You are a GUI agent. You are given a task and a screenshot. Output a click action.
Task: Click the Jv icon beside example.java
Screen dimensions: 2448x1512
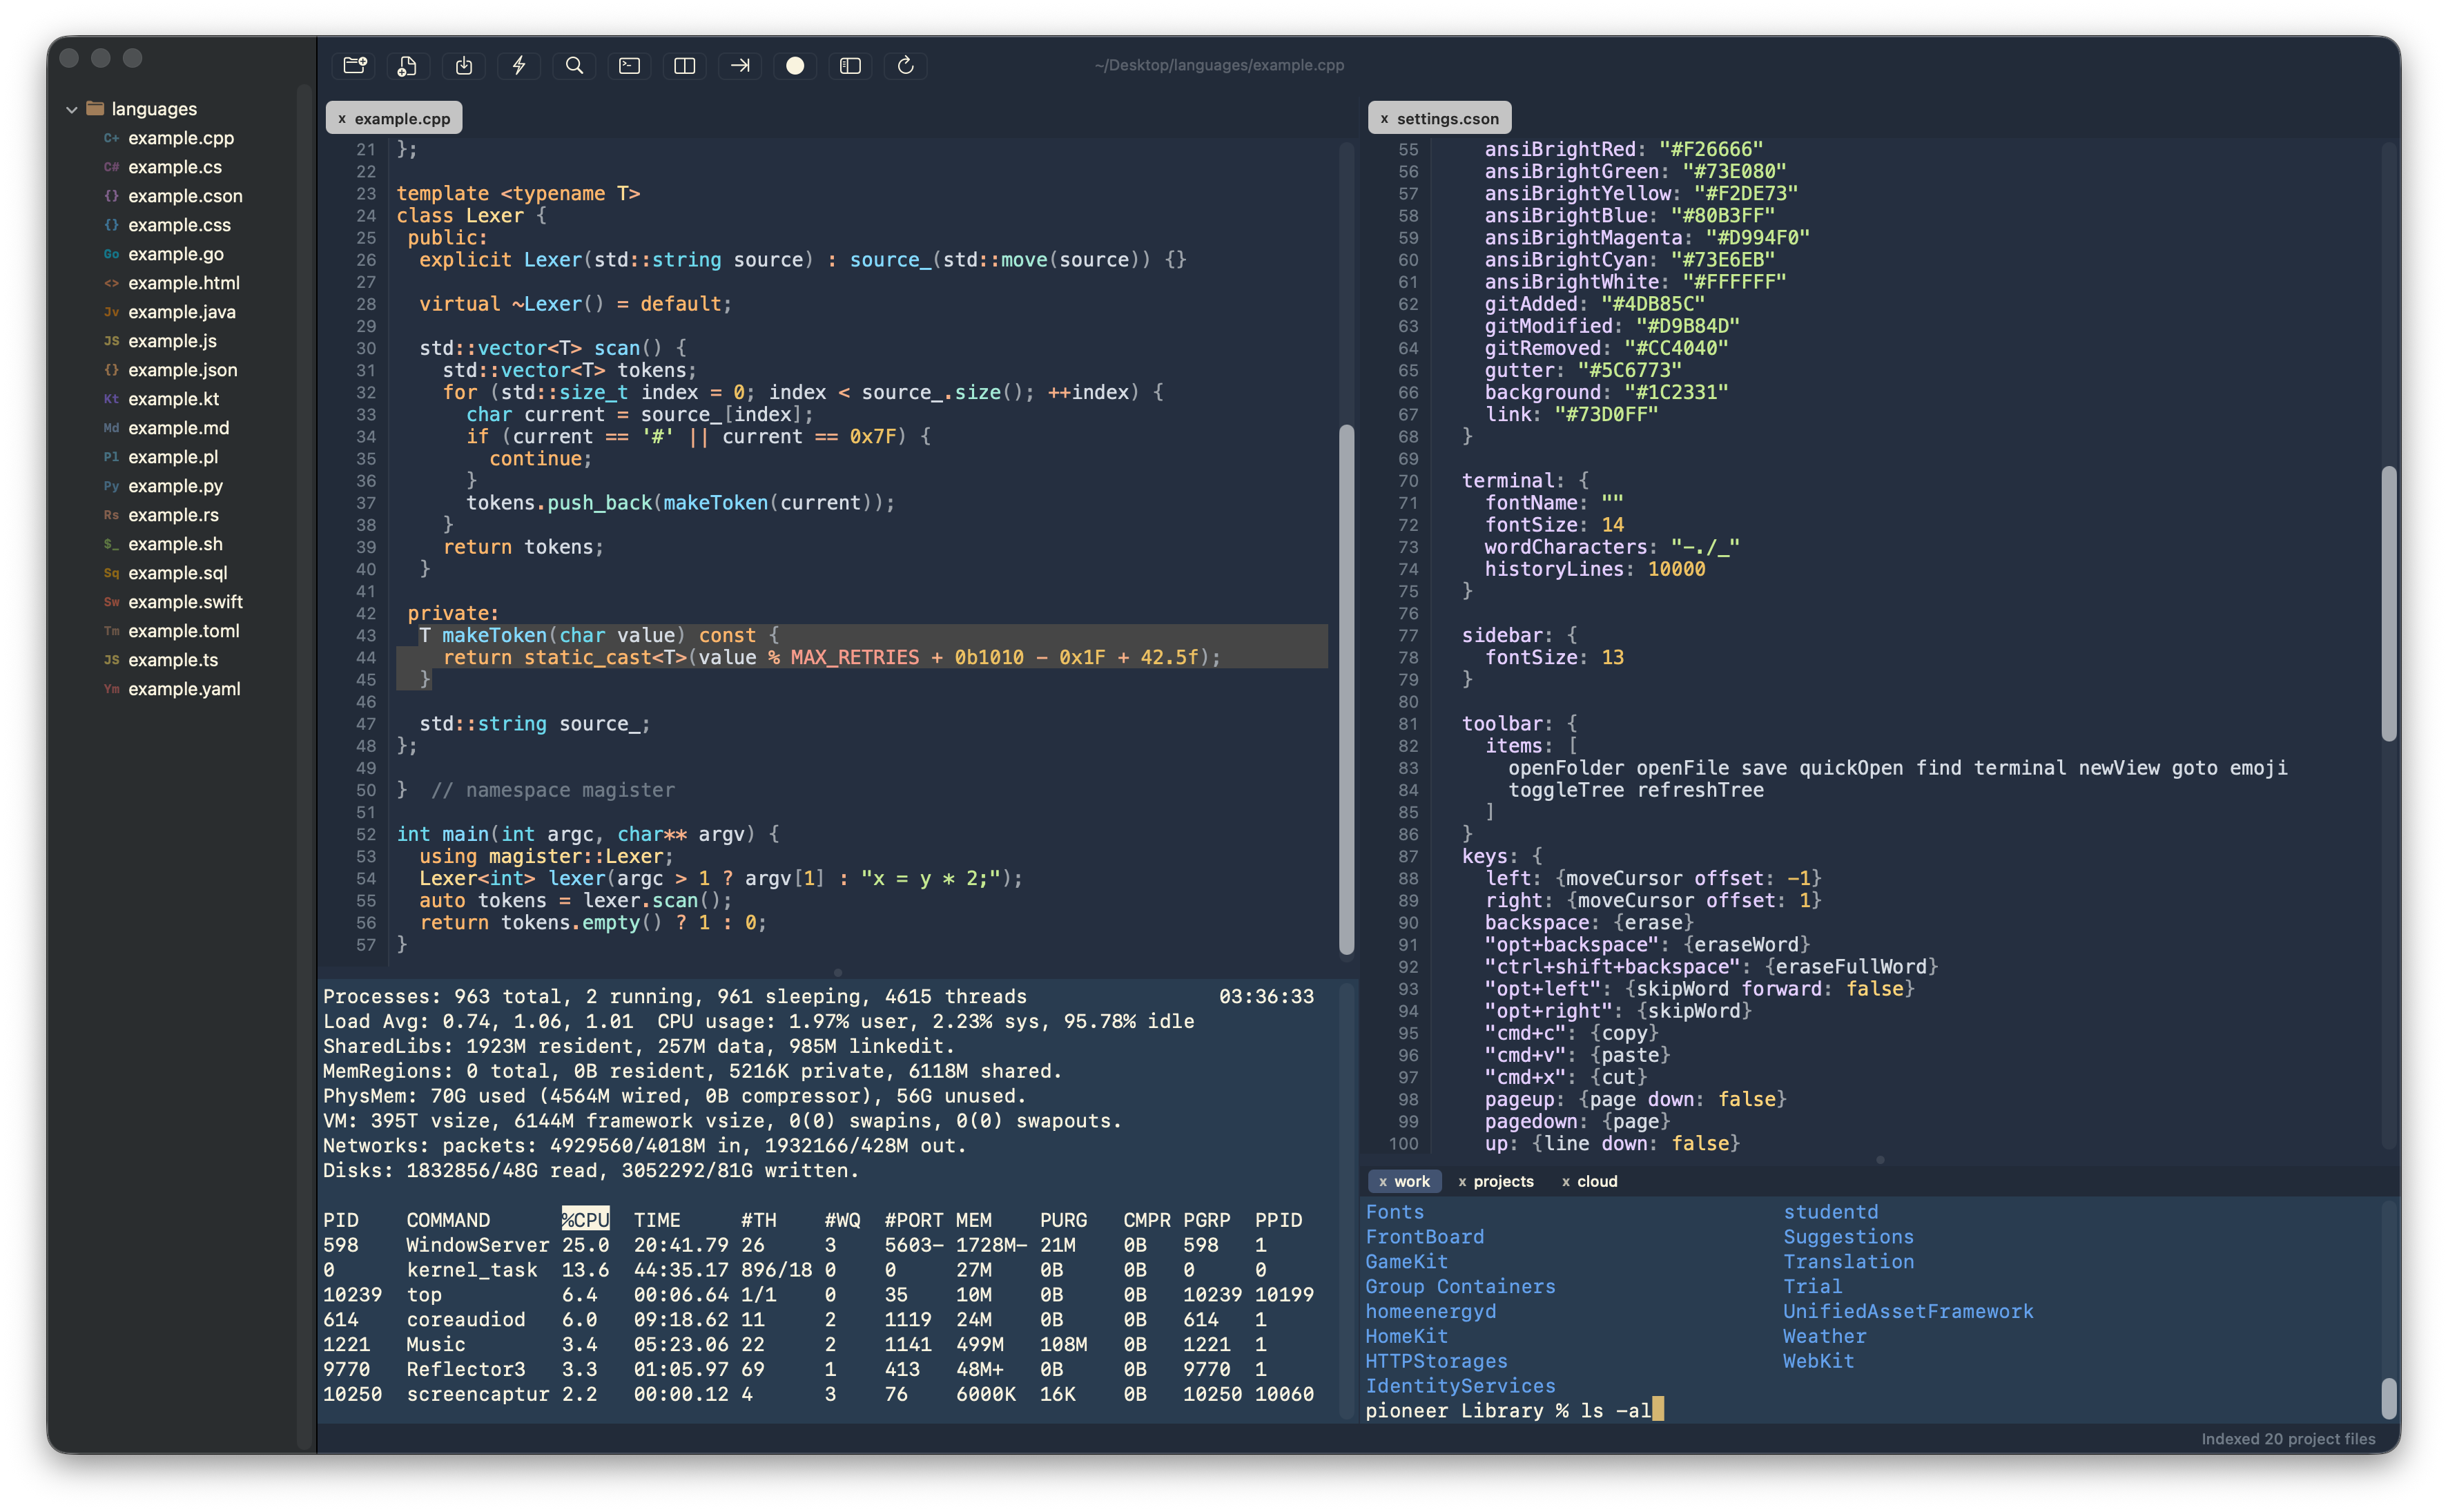click(x=111, y=312)
